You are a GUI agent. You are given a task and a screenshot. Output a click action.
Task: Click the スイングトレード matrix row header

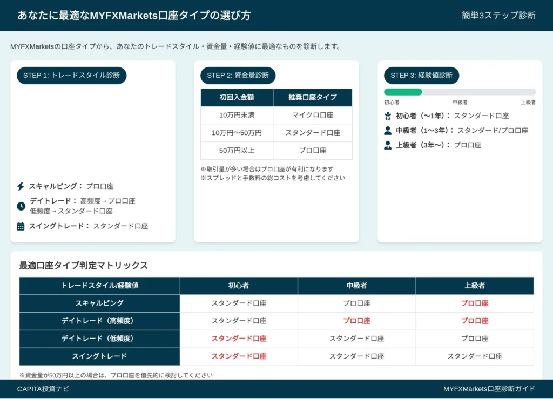click(99, 356)
